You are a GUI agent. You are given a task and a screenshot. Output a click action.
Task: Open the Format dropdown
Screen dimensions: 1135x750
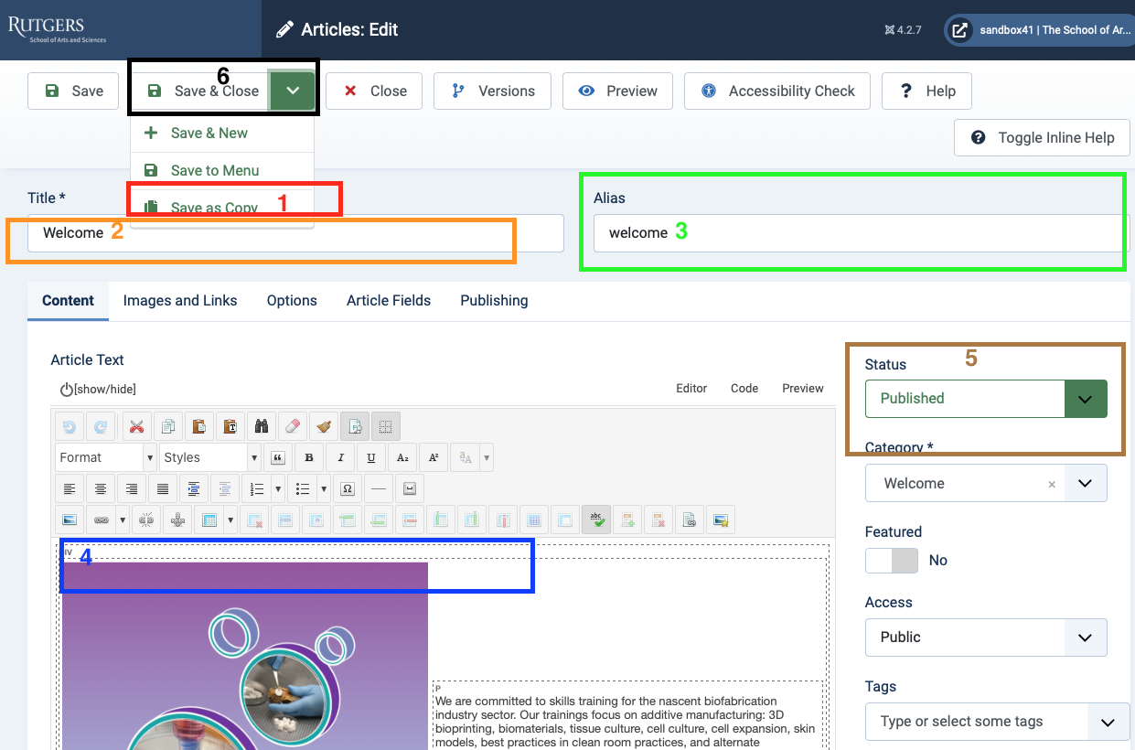106,457
